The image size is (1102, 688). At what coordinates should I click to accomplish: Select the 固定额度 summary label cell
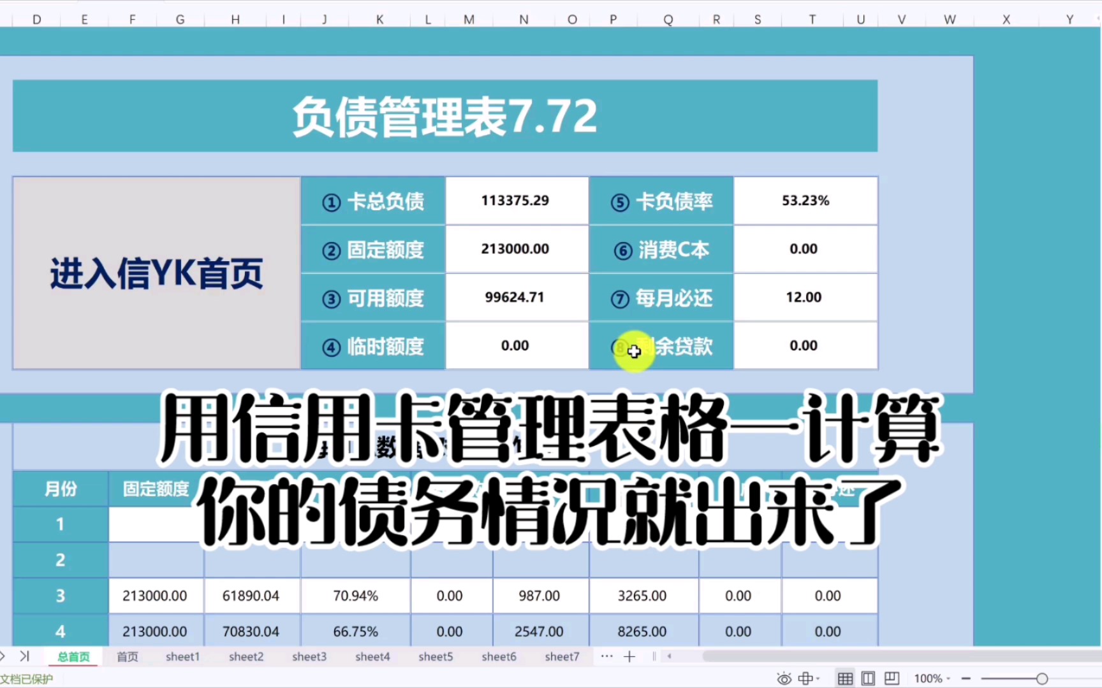pos(373,250)
